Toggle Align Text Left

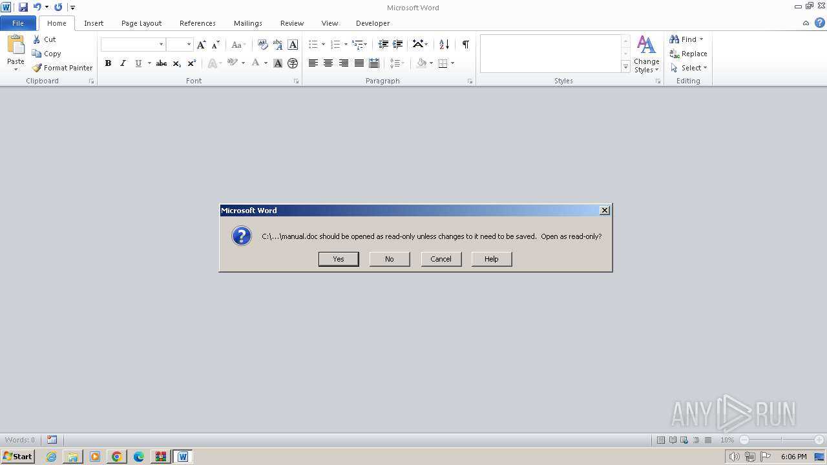point(313,63)
